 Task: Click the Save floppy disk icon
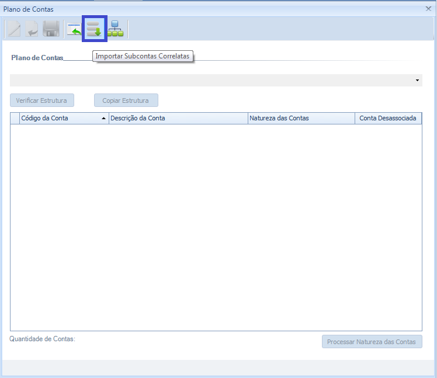[x=51, y=29]
